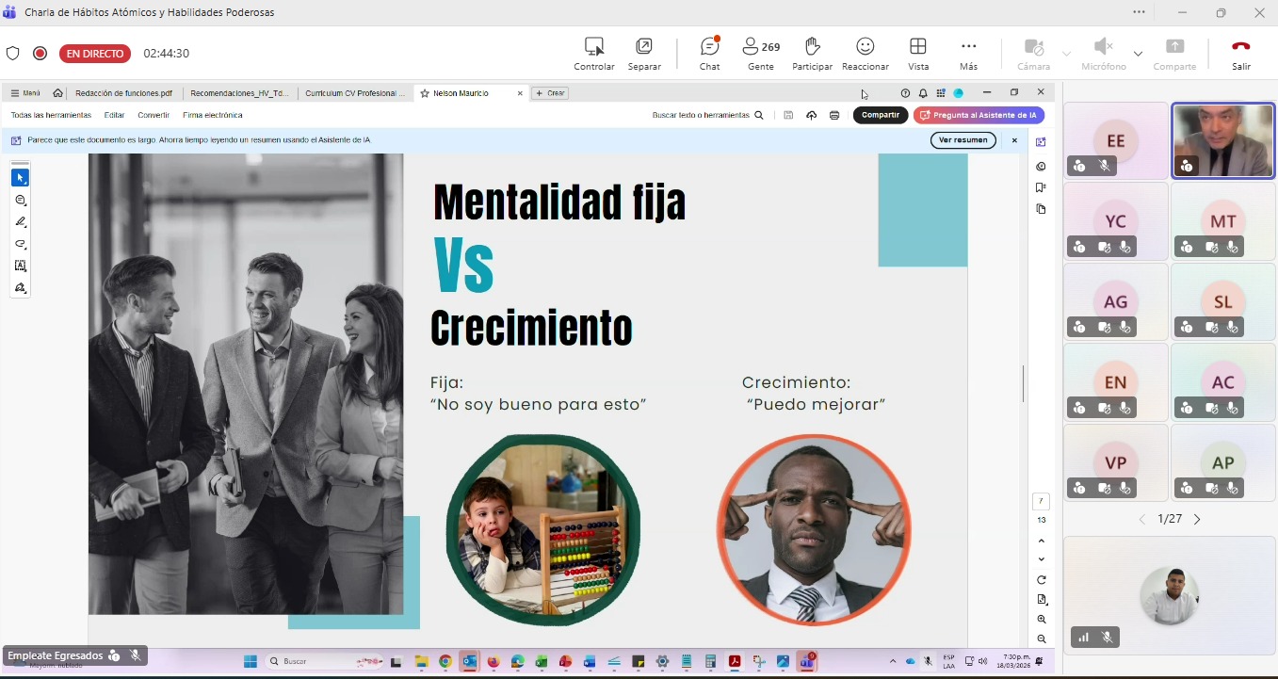Open the Reaccionar emoji menu
Image resolution: width=1278 pixels, height=679 pixels.
coord(865,53)
